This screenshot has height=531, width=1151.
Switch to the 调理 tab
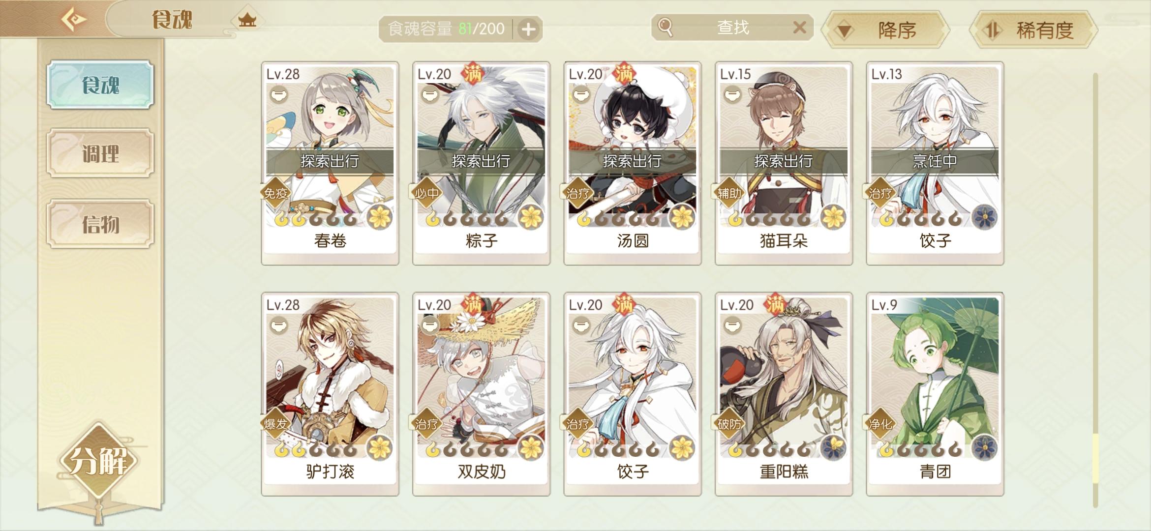tap(100, 153)
